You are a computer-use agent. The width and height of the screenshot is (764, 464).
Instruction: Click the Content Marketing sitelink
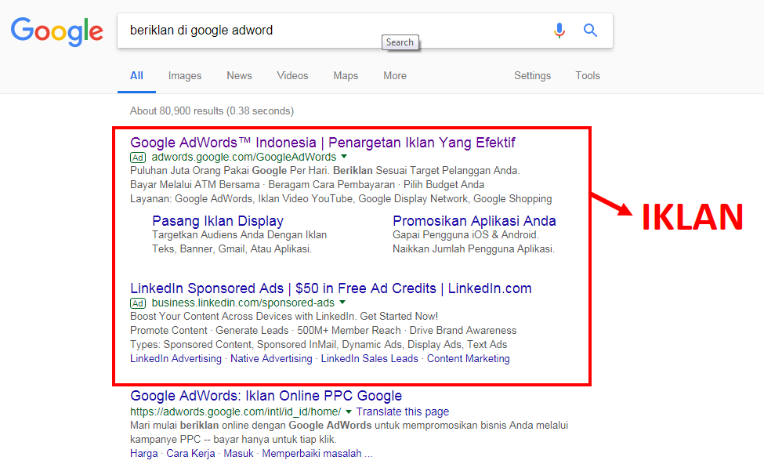pyautogui.click(x=468, y=358)
